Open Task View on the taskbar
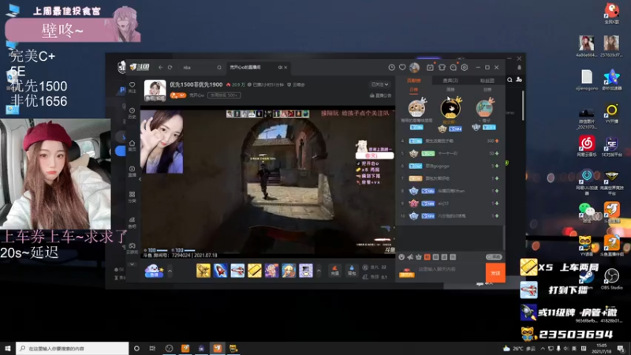This screenshot has height=355, width=631. [x=152, y=348]
